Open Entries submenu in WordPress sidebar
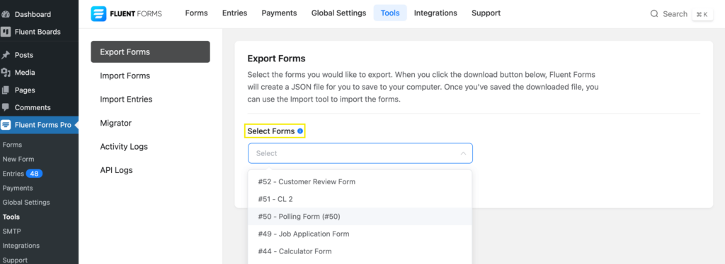 (13, 174)
